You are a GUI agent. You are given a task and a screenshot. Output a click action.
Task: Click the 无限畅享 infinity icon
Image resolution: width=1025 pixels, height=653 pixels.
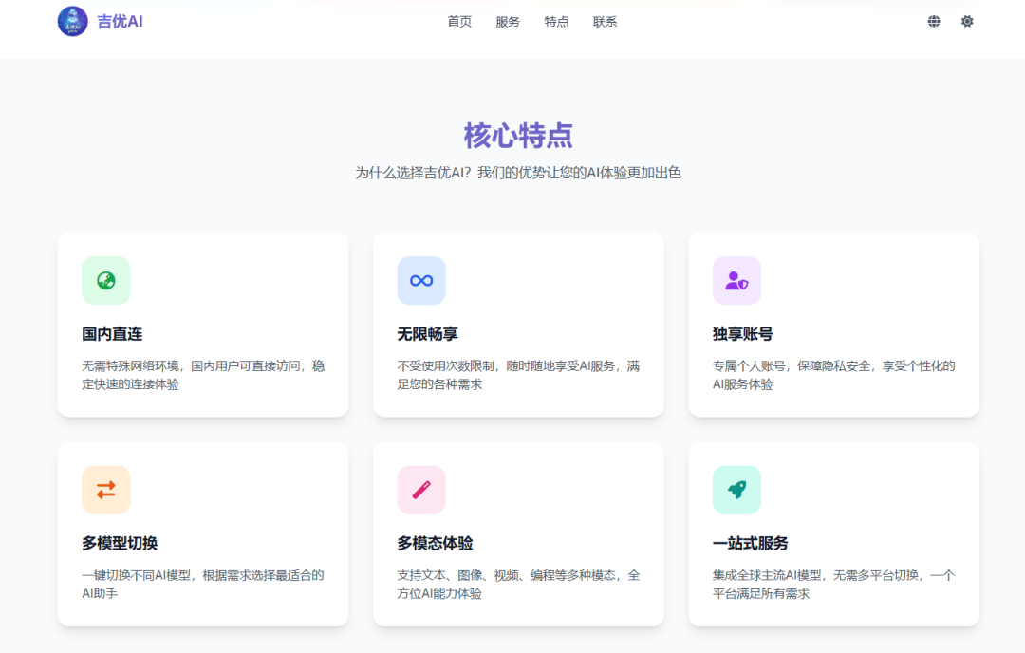pyautogui.click(x=420, y=280)
